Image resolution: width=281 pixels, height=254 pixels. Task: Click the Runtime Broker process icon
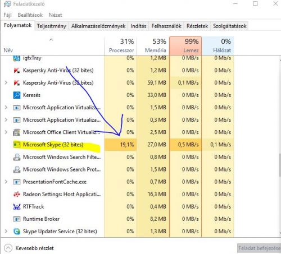pyautogui.click(x=17, y=219)
